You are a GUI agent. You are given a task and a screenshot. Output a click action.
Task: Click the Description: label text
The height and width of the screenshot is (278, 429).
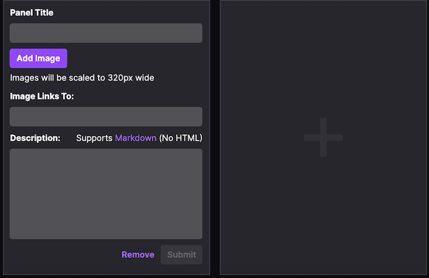[35, 137]
